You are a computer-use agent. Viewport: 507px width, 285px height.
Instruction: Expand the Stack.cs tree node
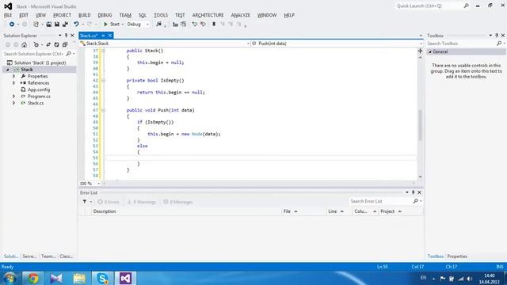pyautogui.click(x=14, y=103)
